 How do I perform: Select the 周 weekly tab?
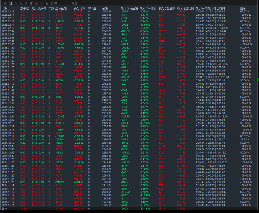[16, 3]
